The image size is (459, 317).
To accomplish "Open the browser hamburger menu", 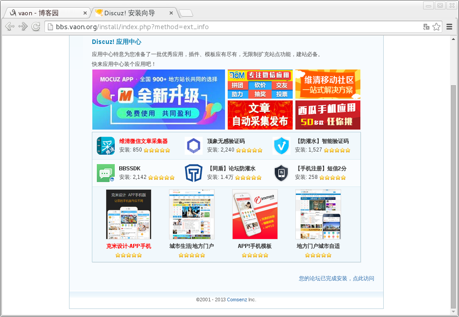I will tap(449, 26).
